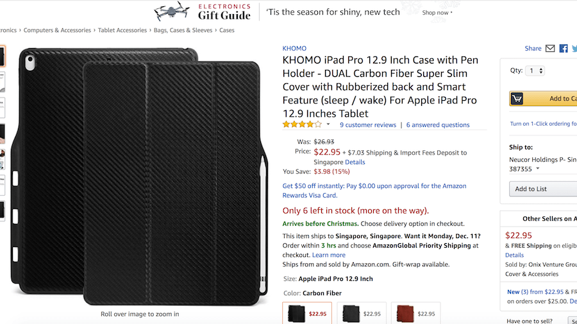The width and height of the screenshot is (577, 324).
Task: Click the shopping cart icon on Add to Cart
Action: (x=517, y=99)
